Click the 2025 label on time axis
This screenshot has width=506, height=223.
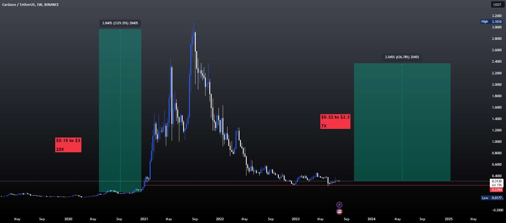449,219
